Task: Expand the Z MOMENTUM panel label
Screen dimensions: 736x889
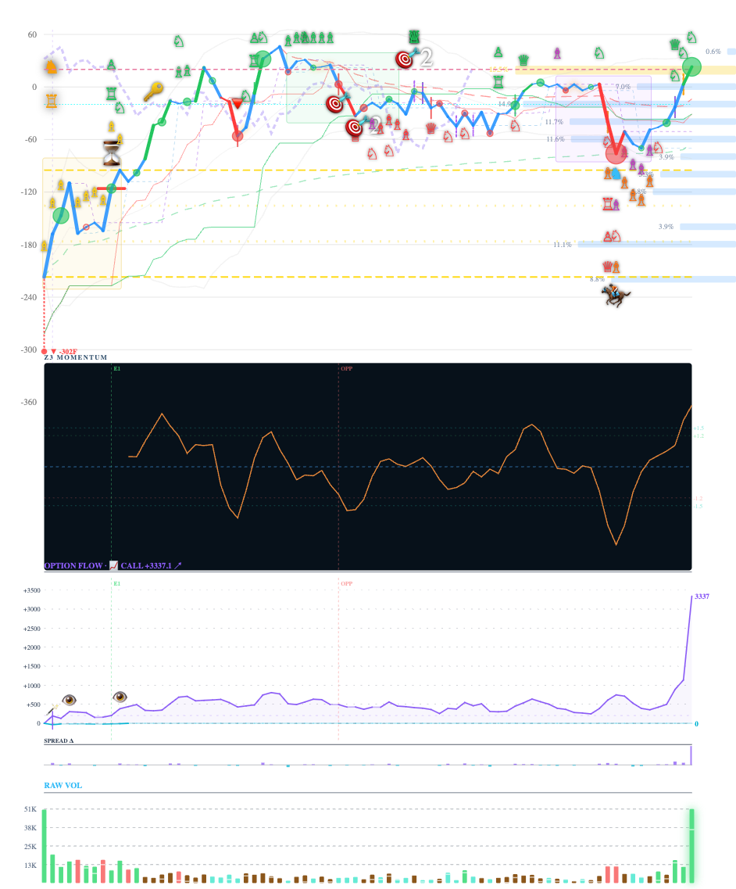Action: pos(74,356)
